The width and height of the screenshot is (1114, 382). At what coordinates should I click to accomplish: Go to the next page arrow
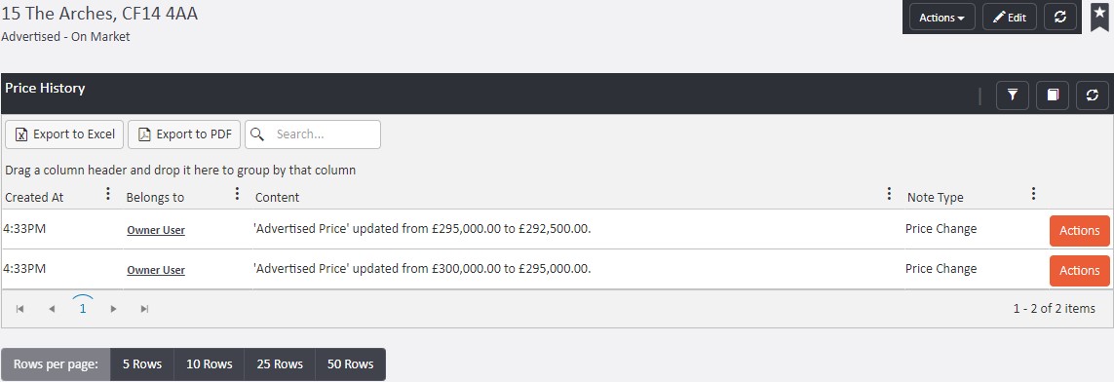pos(114,309)
